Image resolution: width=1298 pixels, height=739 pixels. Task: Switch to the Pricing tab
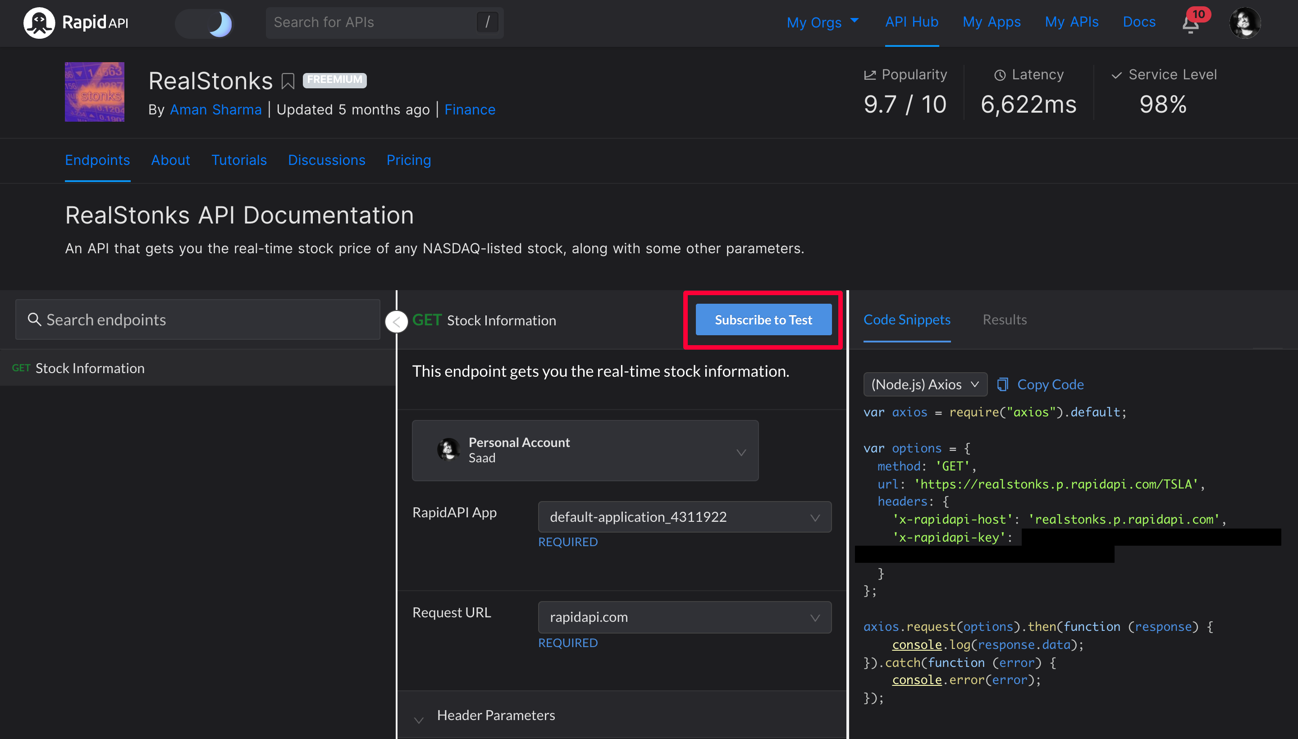pyautogui.click(x=408, y=160)
